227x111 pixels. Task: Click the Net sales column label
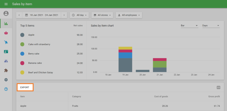click(78, 26)
